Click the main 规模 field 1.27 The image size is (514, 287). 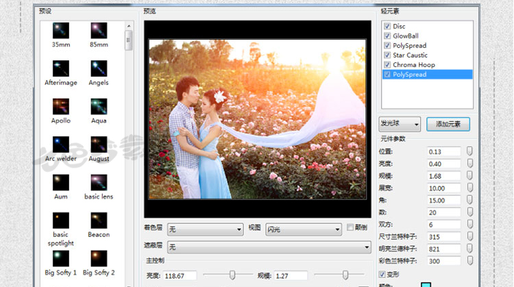tap(291, 276)
